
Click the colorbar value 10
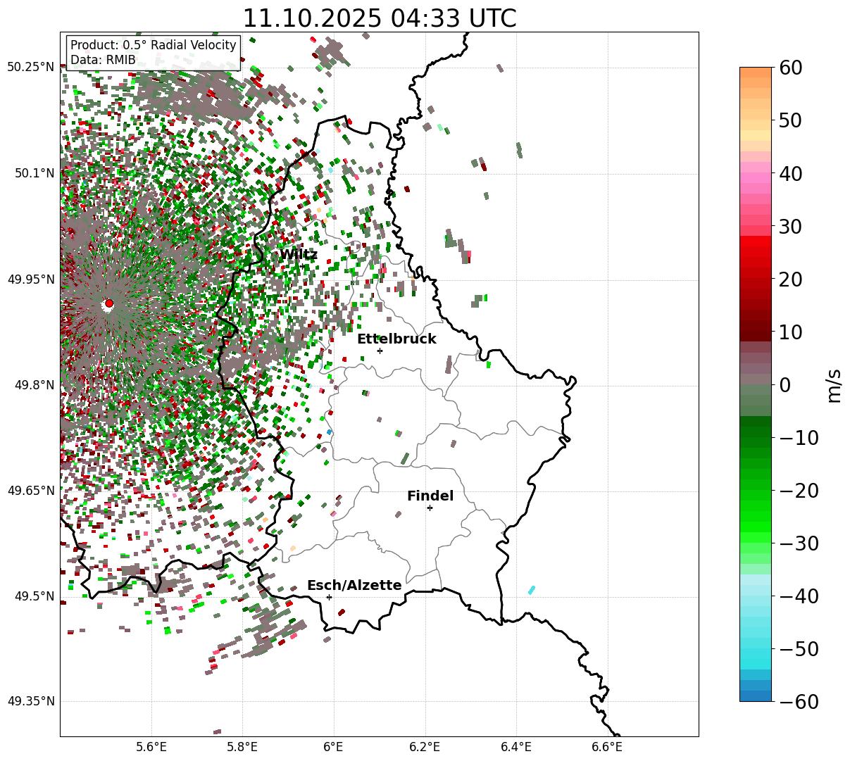(x=789, y=332)
